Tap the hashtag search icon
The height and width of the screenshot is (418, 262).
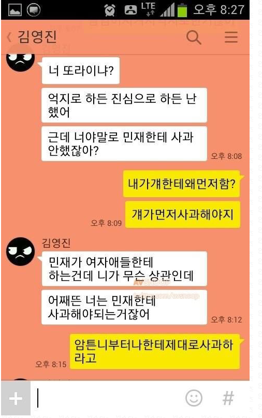(x=228, y=398)
